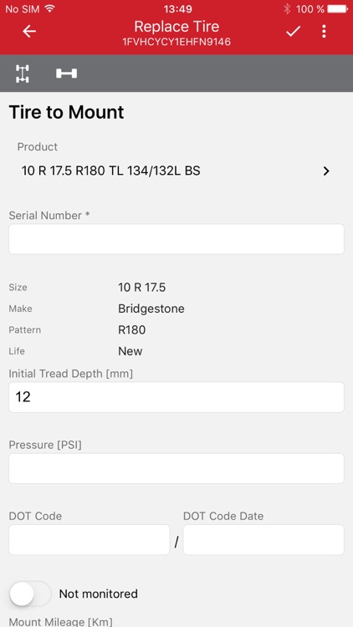Tap the Bluetooth status icon
Screen dimensions: 353x627
tap(287, 9)
